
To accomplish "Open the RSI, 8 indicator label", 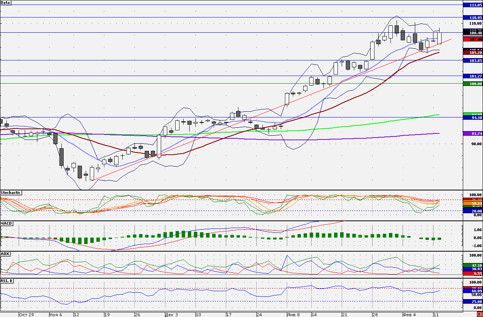I will pos(7,281).
